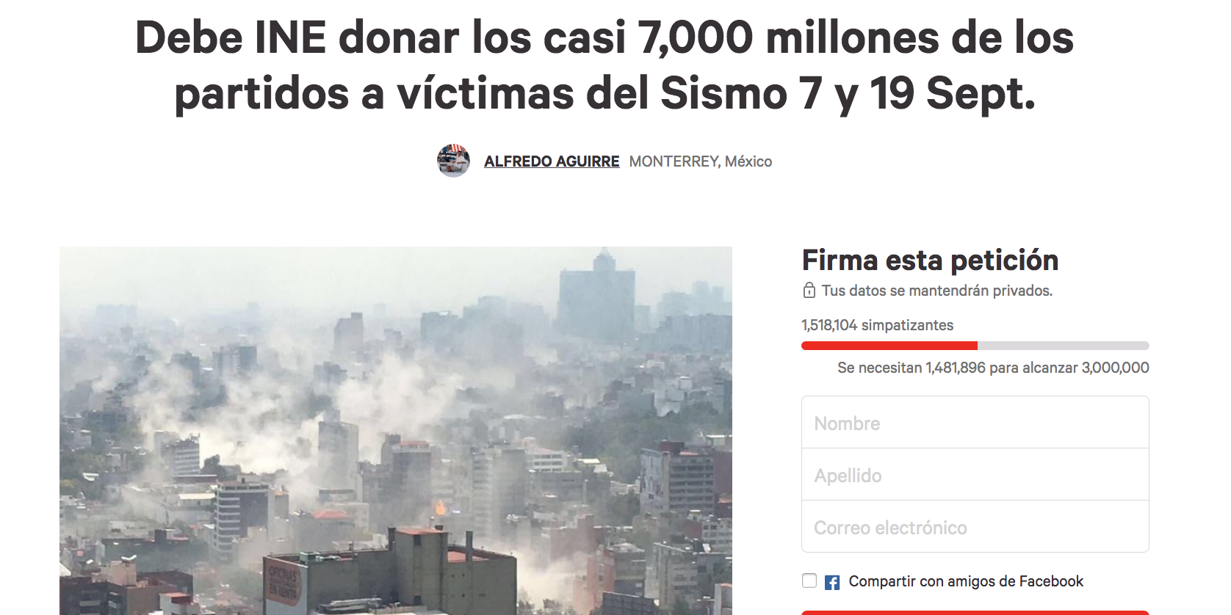Click Compartir con amigos de Facebook label
Screen dimensions: 1231x615
(966, 581)
